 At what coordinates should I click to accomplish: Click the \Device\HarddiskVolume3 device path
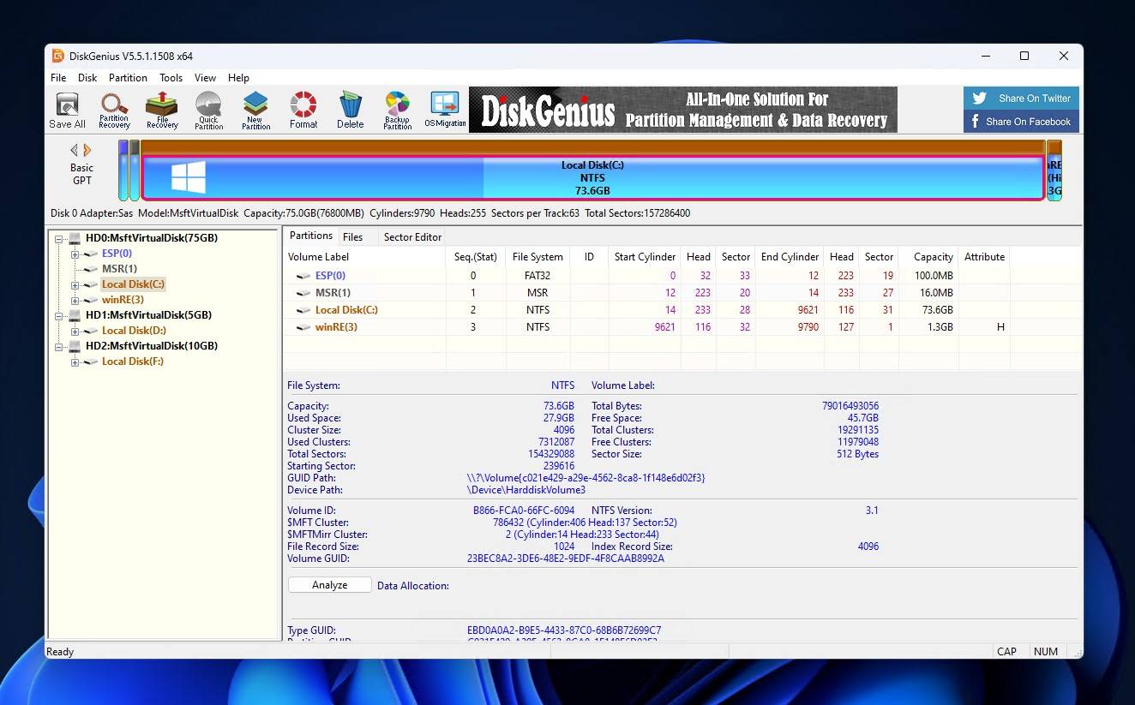pyautogui.click(x=526, y=490)
